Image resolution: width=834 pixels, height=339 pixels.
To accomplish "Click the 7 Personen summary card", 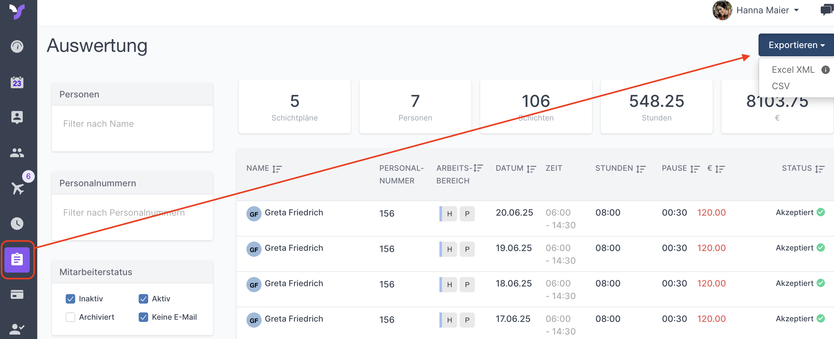I will 415,106.
